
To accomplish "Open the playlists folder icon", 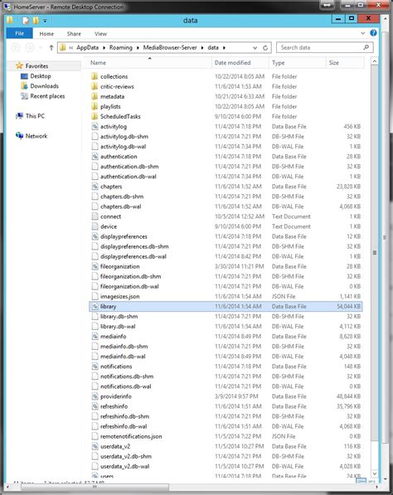I will pos(95,106).
